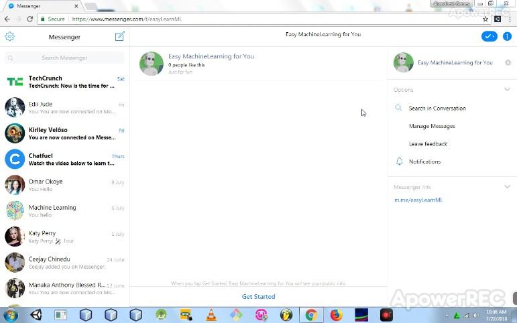Open Search in Conversation
517x323 pixels.
[x=437, y=108]
